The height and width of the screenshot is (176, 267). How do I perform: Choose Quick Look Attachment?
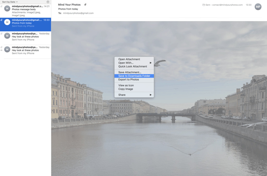click(x=134, y=66)
